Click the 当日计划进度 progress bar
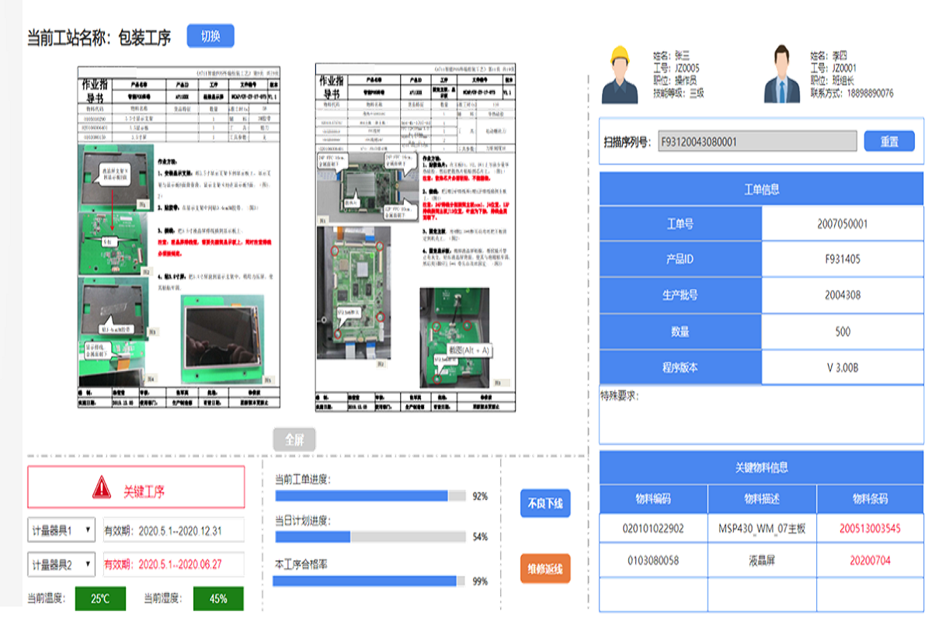The height and width of the screenshot is (621, 932). click(370, 536)
